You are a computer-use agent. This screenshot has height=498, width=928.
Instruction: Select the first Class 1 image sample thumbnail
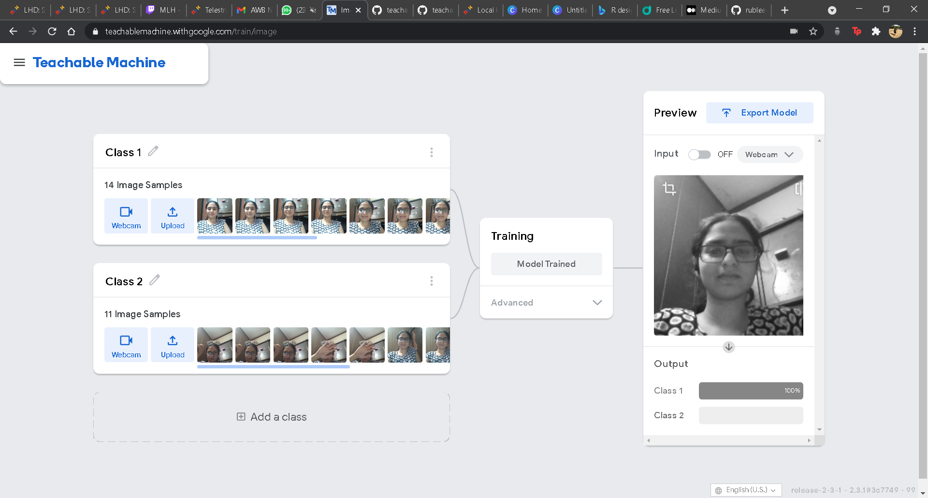(x=215, y=216)
